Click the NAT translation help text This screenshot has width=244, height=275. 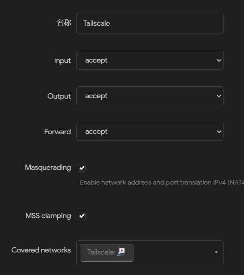[162, 183]
